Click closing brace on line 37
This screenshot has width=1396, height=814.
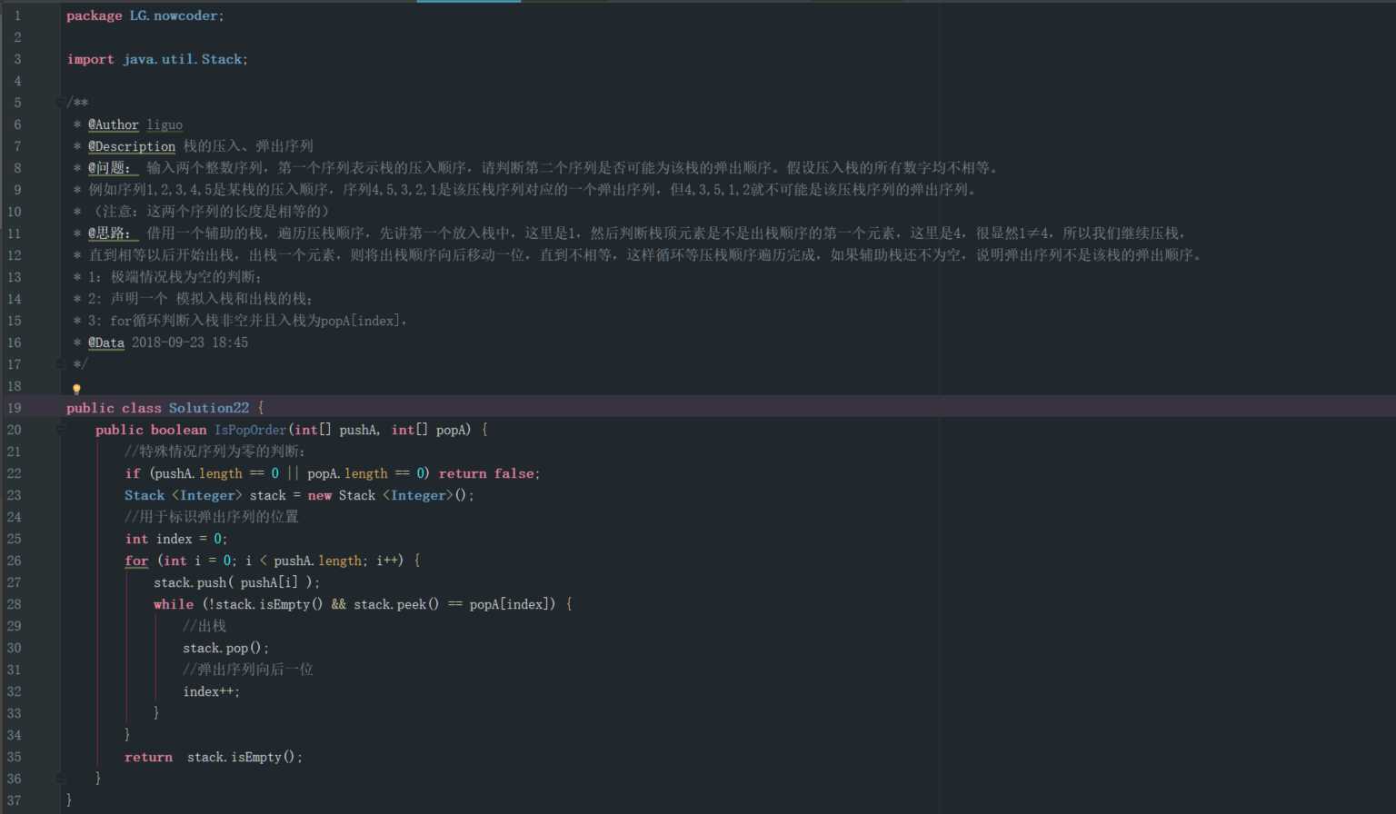[x=69, y=800]
